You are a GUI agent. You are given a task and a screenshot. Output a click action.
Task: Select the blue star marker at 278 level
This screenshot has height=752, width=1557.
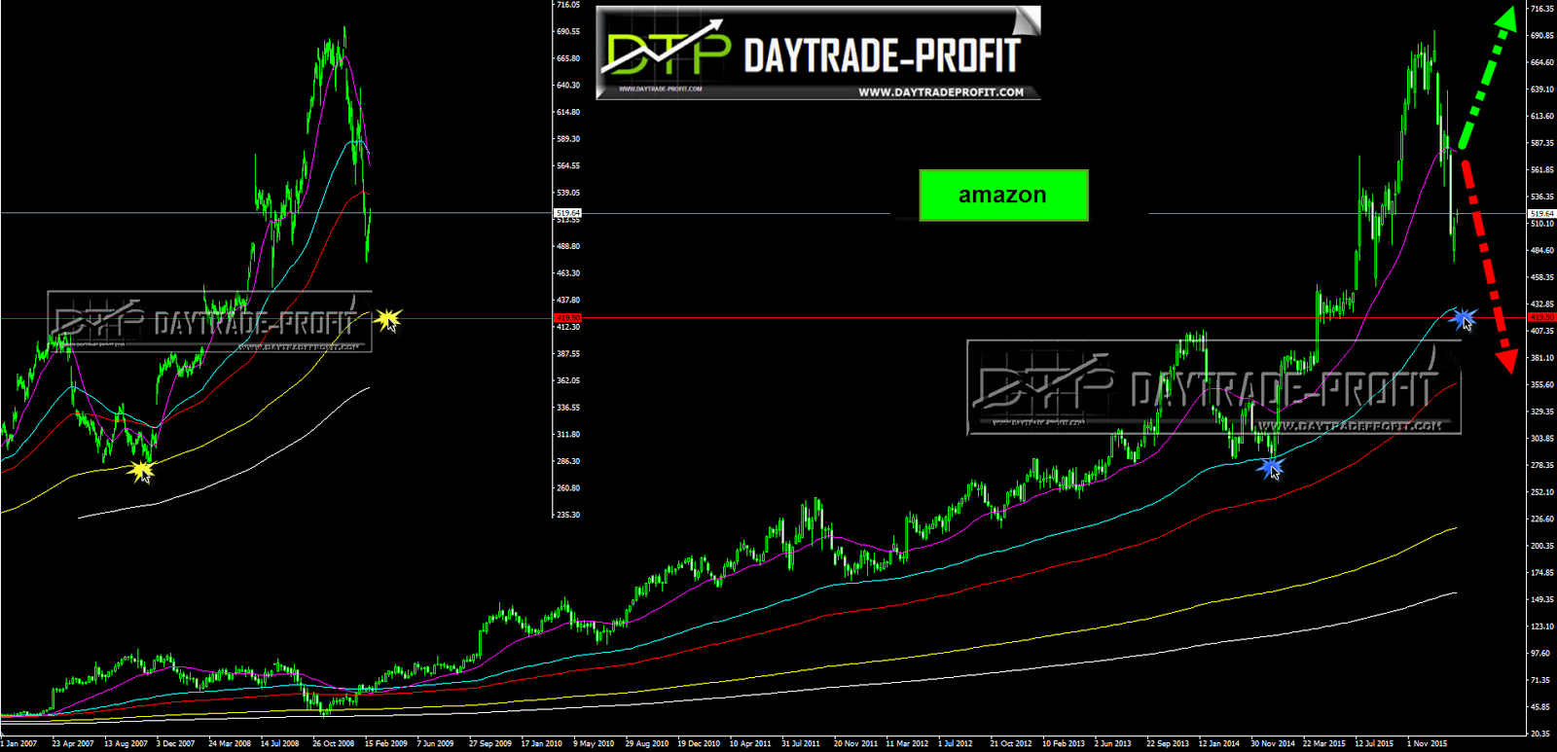coord(1270,468)
